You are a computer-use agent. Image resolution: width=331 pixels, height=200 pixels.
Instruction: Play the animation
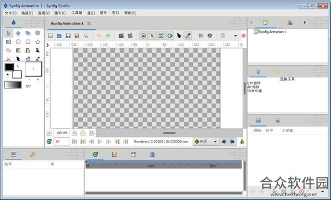[x=100, y=141]
